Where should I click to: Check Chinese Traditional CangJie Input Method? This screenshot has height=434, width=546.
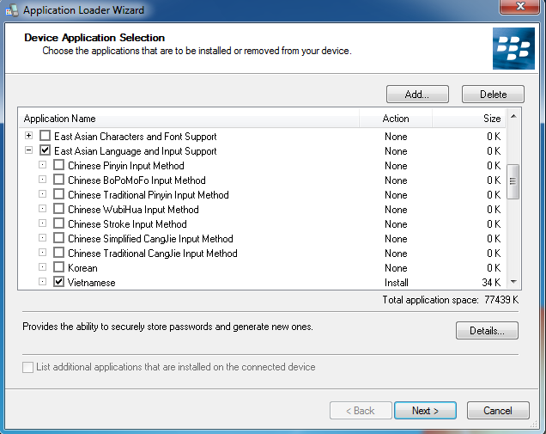click(x=58, y=253)
